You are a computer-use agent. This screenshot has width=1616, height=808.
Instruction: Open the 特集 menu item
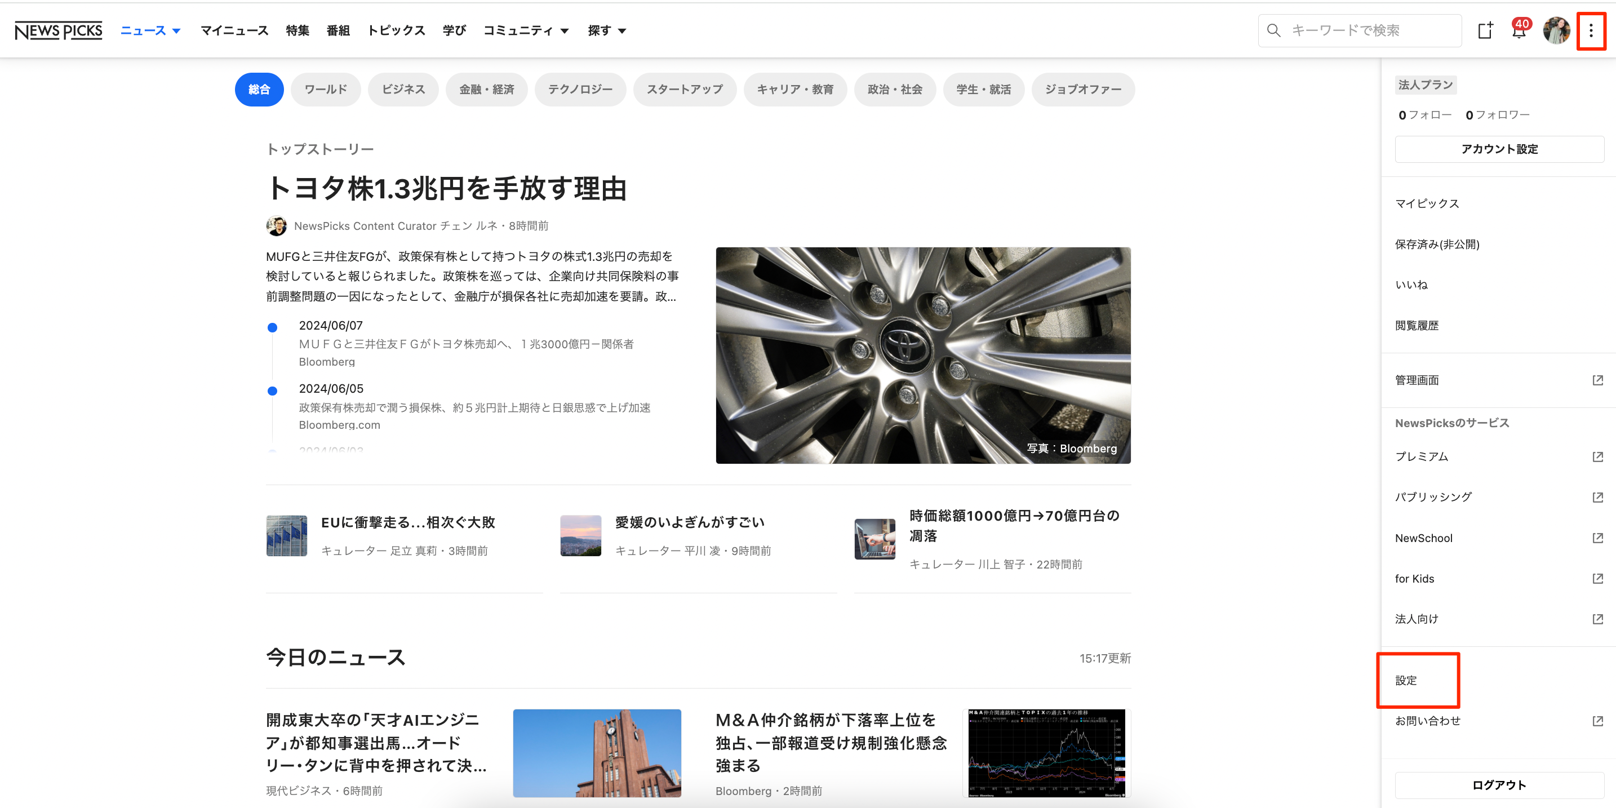tap(298, 31)
